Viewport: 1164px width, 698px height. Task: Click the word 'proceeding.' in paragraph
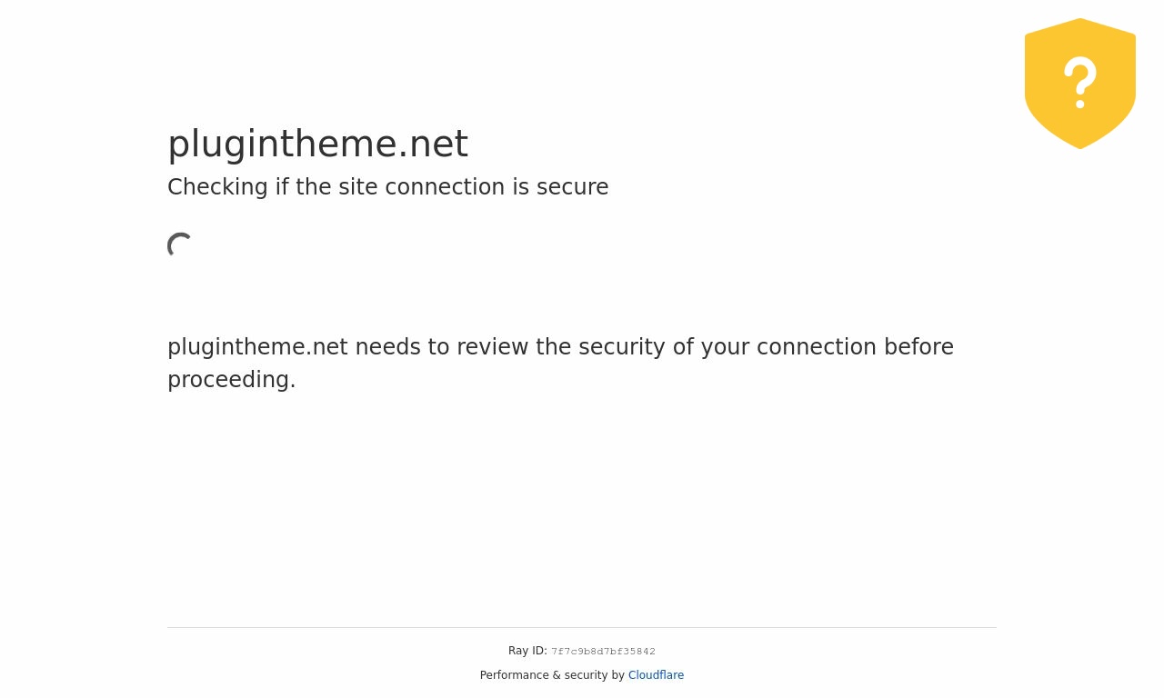[x=232, y=380]
